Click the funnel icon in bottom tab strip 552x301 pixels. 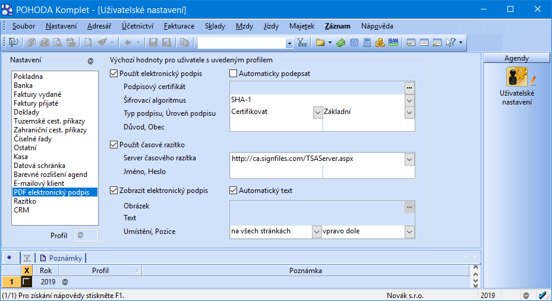pos(27,258)
